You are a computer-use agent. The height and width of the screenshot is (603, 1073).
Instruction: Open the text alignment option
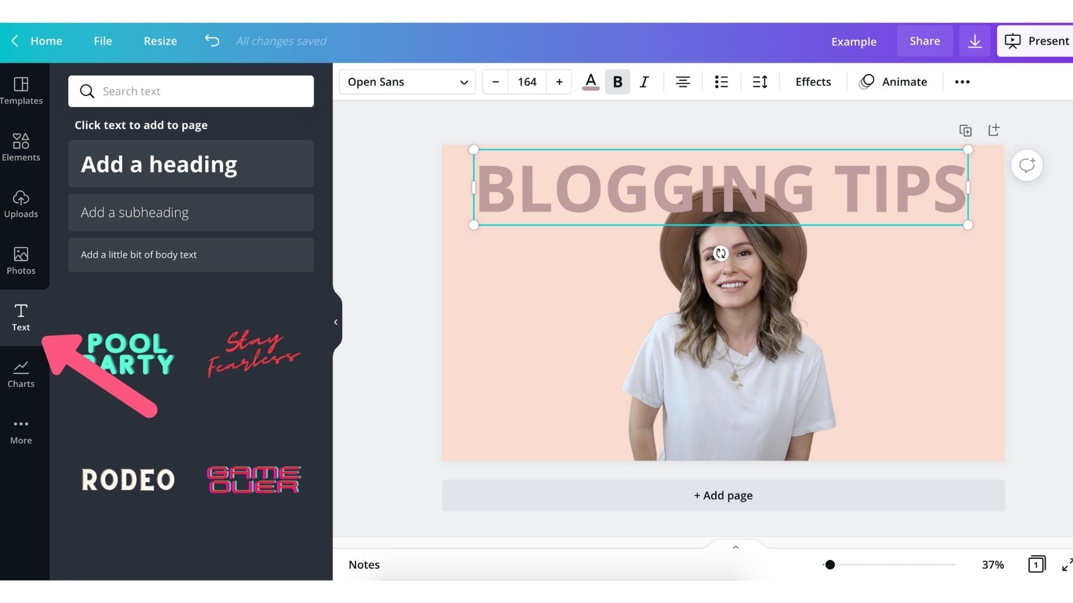pos(682,82)
